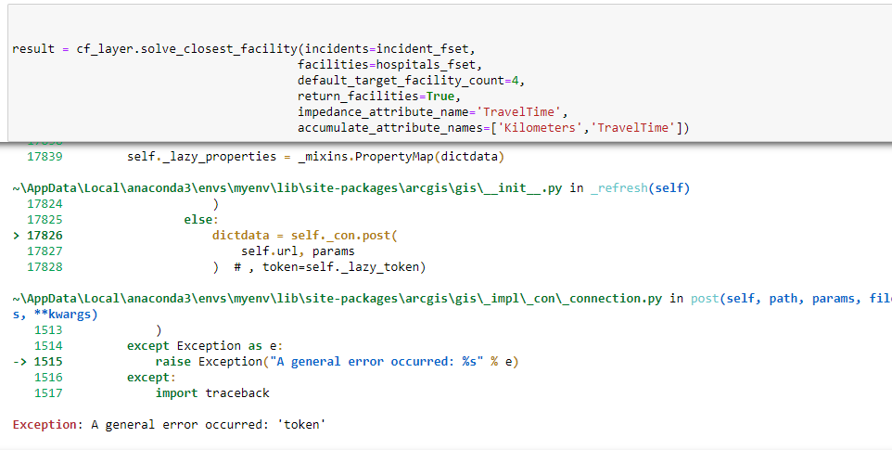This screenshot has height=450, width=892.
Task: Click traceback line number 17839
Action: (x=45, y=156)
